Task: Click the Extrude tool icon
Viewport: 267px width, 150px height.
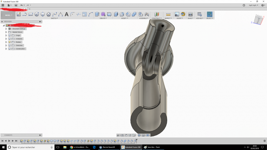Action: pyautogui.click(x=97, y=14)
